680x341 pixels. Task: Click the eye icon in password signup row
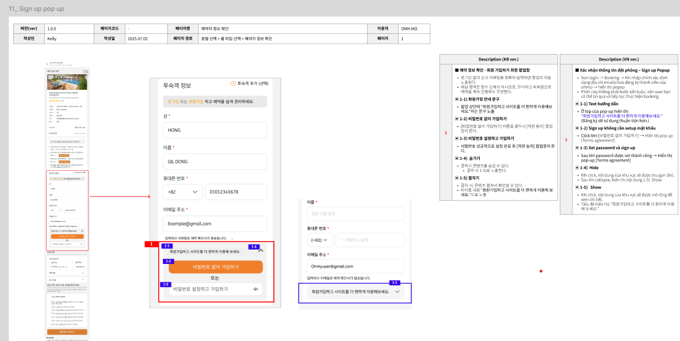pos(255,290)
